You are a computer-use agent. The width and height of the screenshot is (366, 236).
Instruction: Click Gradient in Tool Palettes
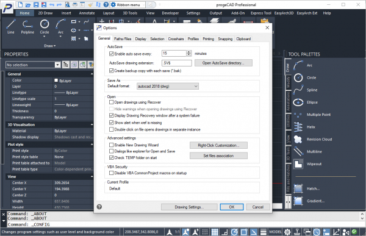click(x=309, y=201)
